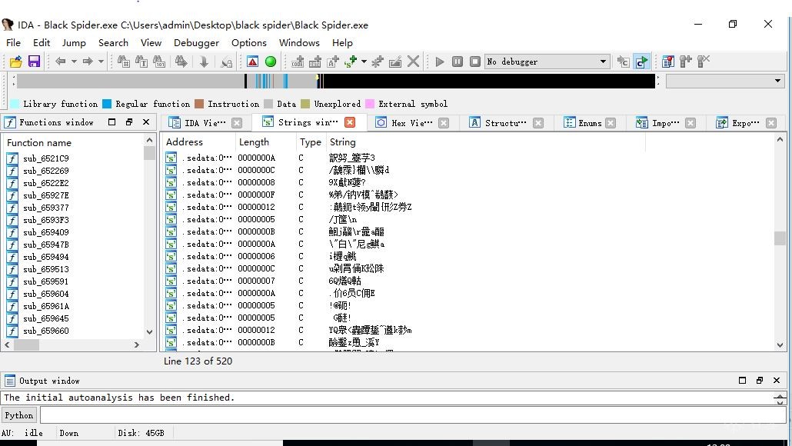This screenshot has width=792, height=446.
Task: Open the No debugger selection dropdown
Action: pyautogui.click(x=547, y=62)
